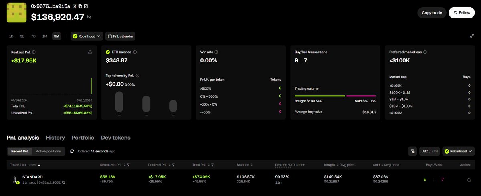Screen dimensions: 481x196
Task: Refresh the PnL data via the refresh icon
Action: (x=72, y=151)
